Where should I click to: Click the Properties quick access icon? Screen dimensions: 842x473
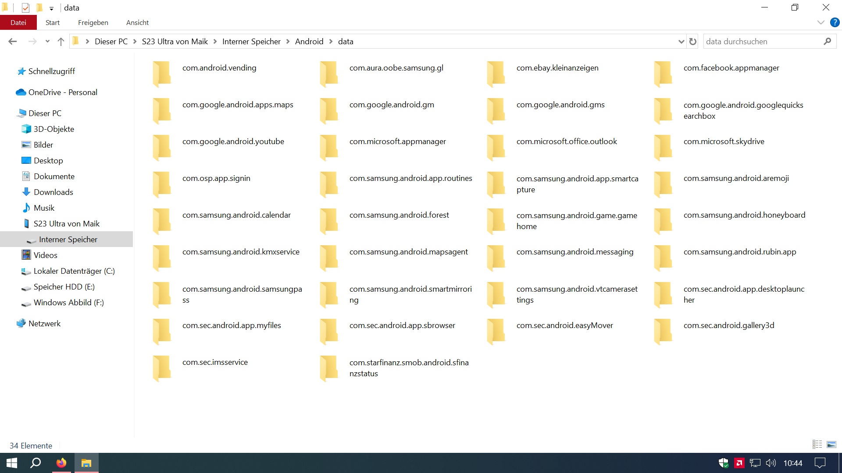click(25, 8)
